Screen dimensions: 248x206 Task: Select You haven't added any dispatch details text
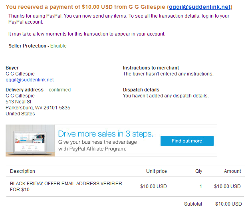[x=166, y=96]
